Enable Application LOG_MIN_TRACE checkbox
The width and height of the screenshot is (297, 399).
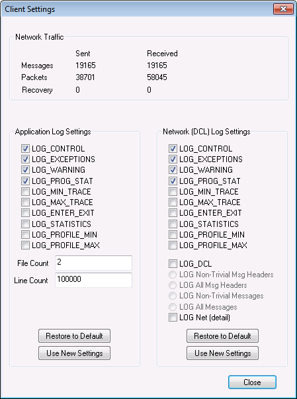(25, 192)
